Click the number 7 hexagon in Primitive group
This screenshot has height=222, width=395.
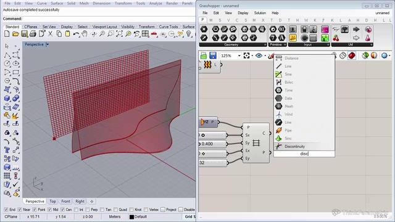click(273, 38)
